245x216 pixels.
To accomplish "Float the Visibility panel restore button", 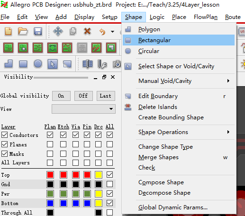I will 104,77.
